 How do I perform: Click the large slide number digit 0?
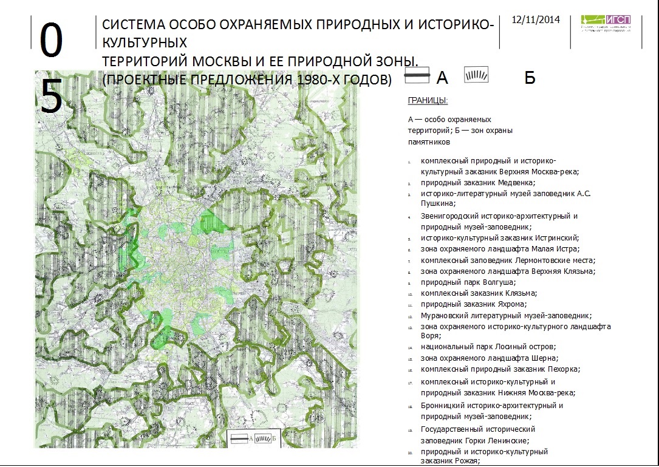point(51,40)
